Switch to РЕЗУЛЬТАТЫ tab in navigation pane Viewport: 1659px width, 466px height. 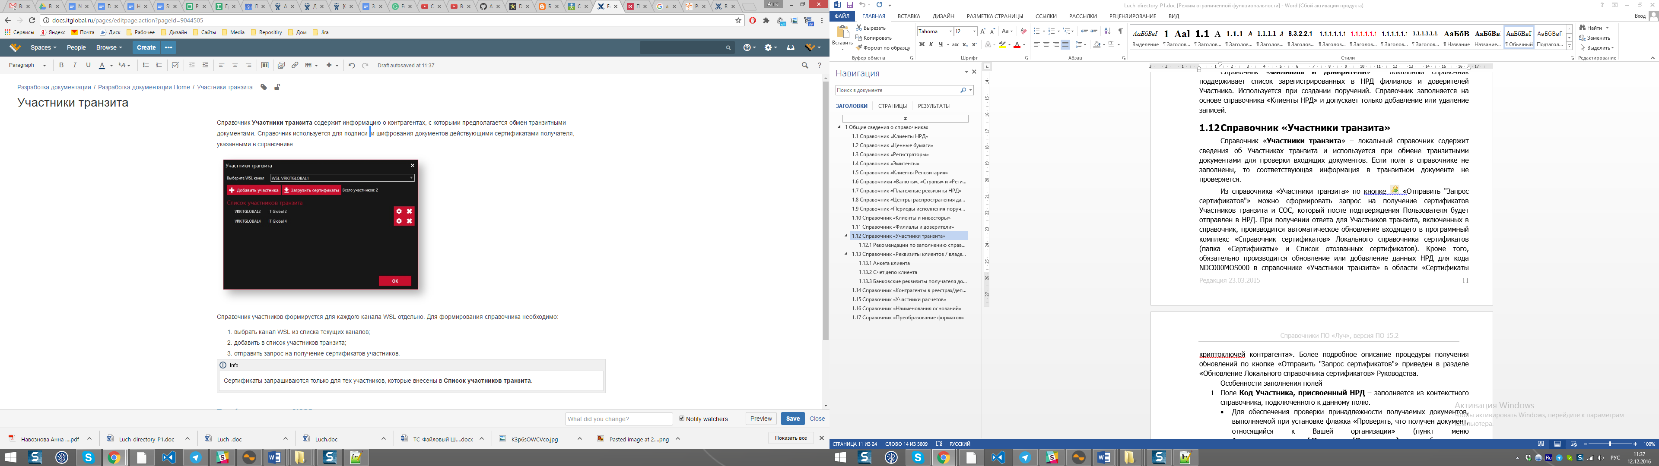(933, 106)
